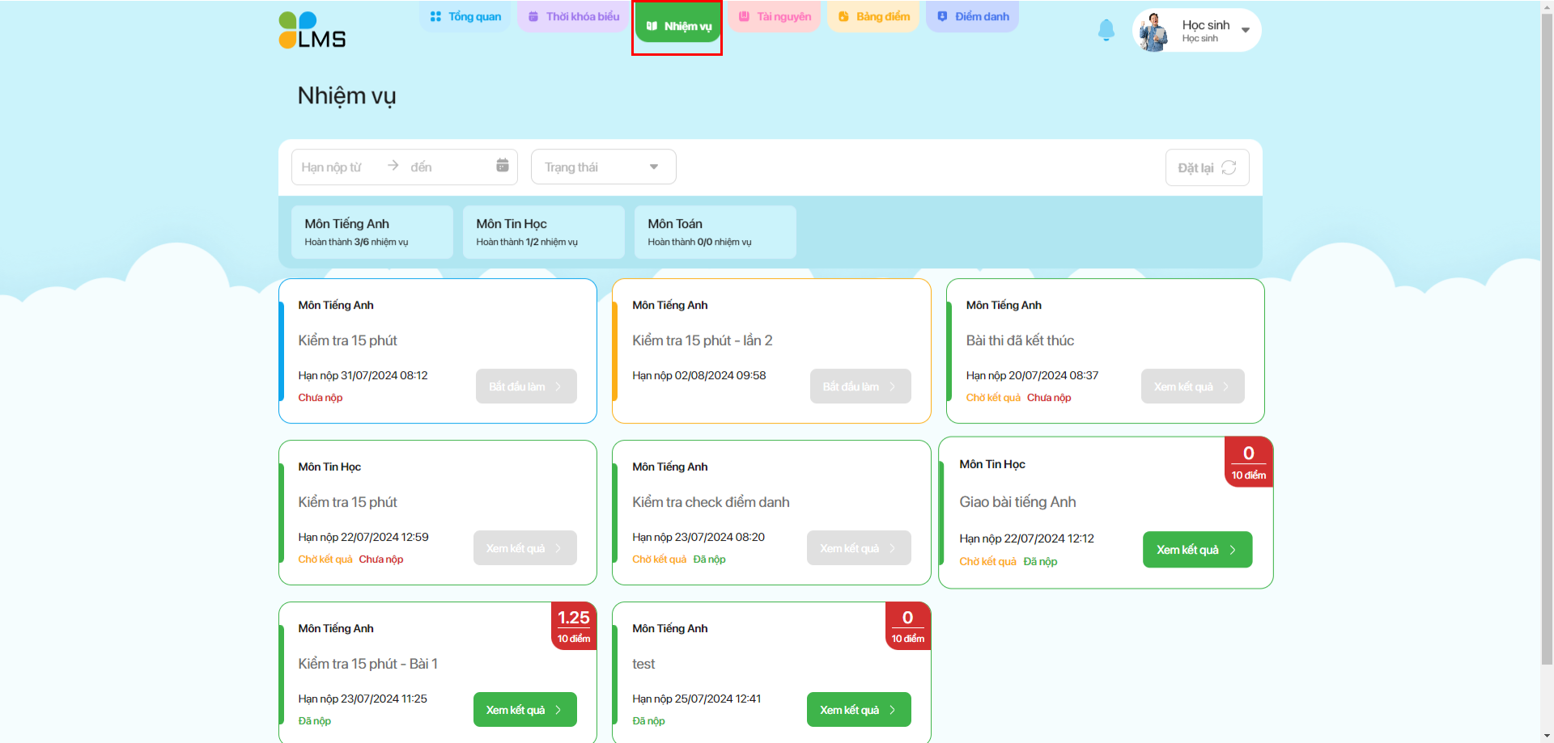The width and height of the screenshot is (1554, 743).
Task: Open the Điểm danh tab
Action: (973, 17)
